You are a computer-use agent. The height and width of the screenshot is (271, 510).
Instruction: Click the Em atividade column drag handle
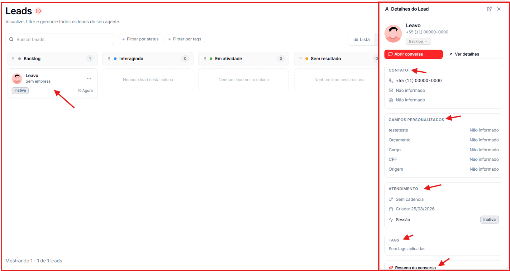205,59
